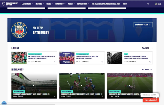The width and height of the screenshot is (164, 105).
Task: Share the Premiership Rugby Cup fixtures article
Action: coord(102,62)
